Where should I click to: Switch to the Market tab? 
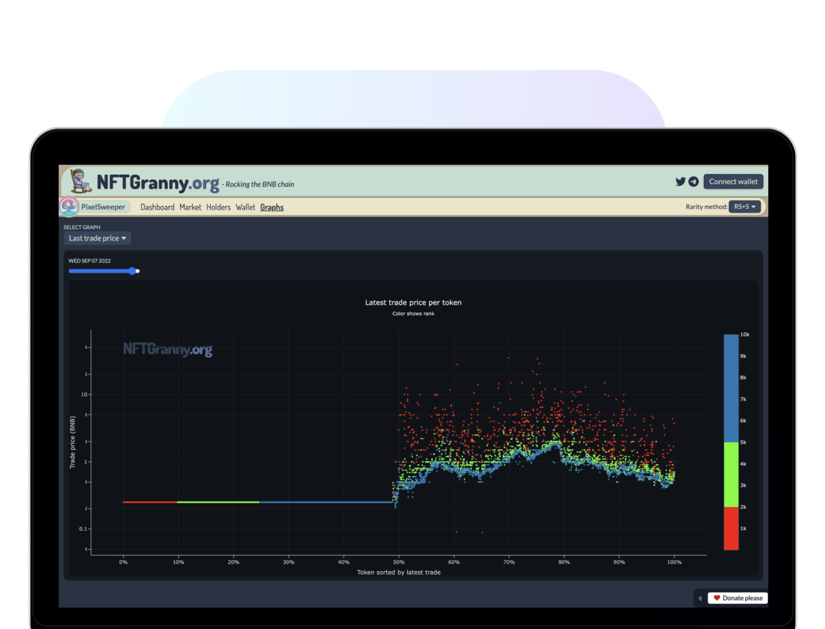(x=190, y=207)
